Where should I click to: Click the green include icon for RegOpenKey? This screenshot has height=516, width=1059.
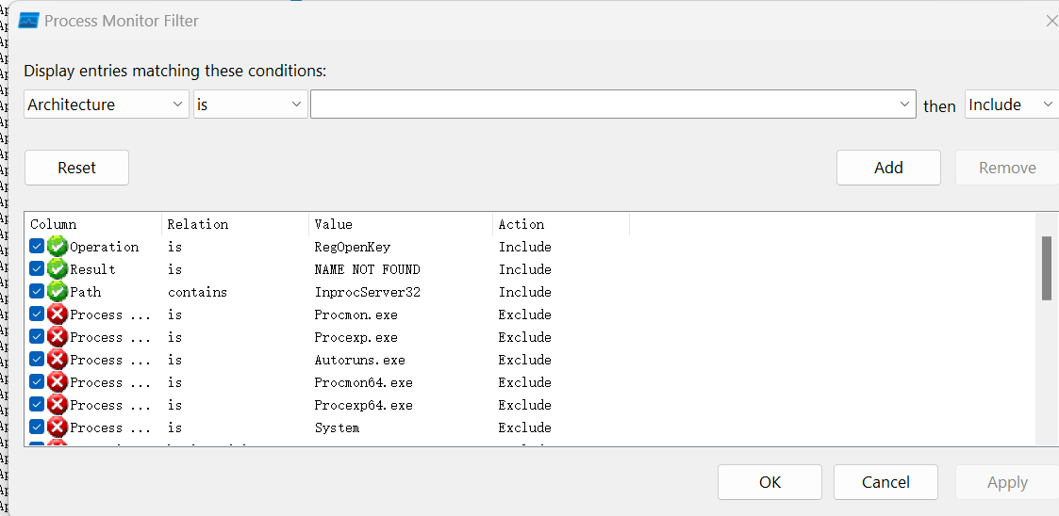click(x=58, y=247)
